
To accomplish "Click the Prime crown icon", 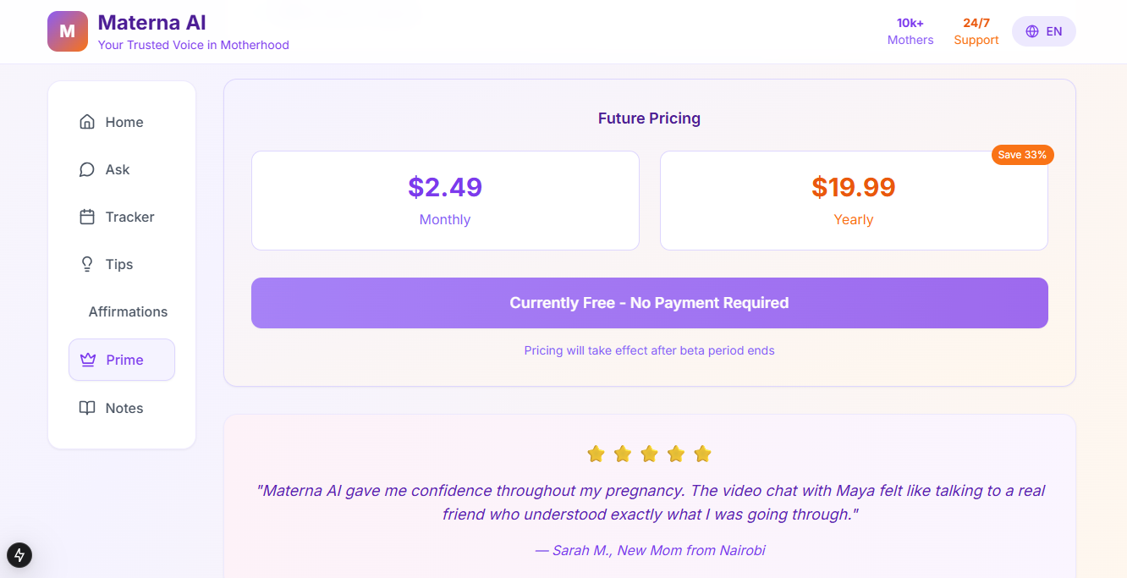I will point(88,360).
